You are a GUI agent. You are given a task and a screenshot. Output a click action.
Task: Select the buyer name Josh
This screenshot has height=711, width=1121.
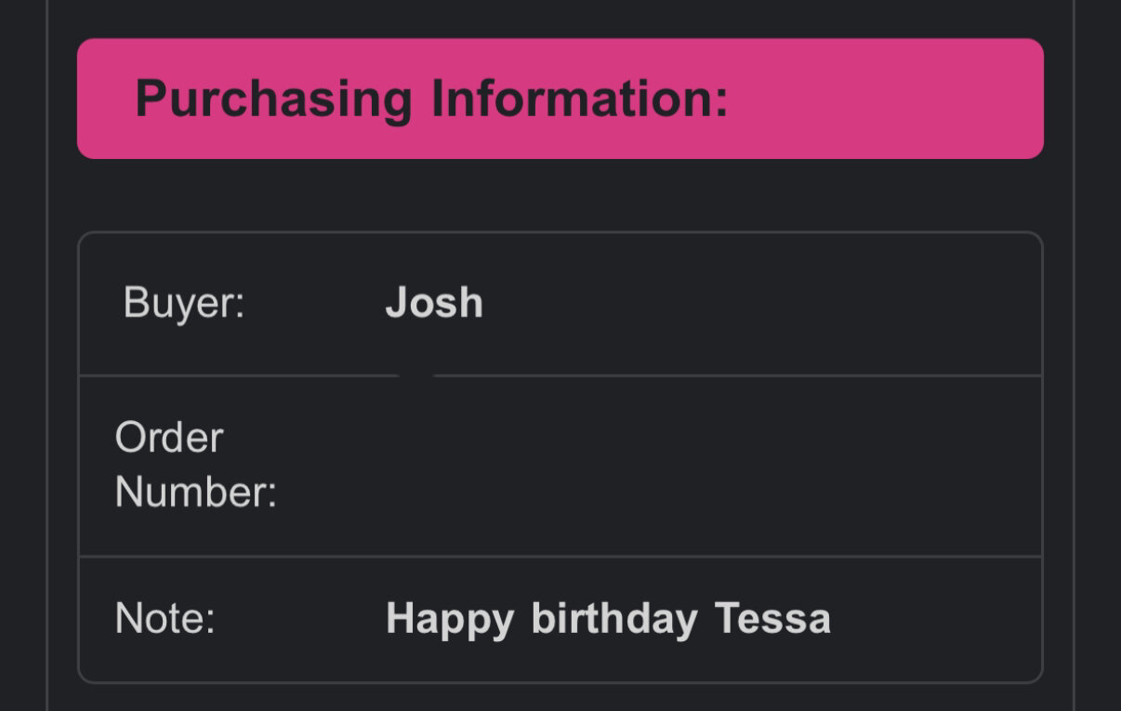tap(434, 303)
